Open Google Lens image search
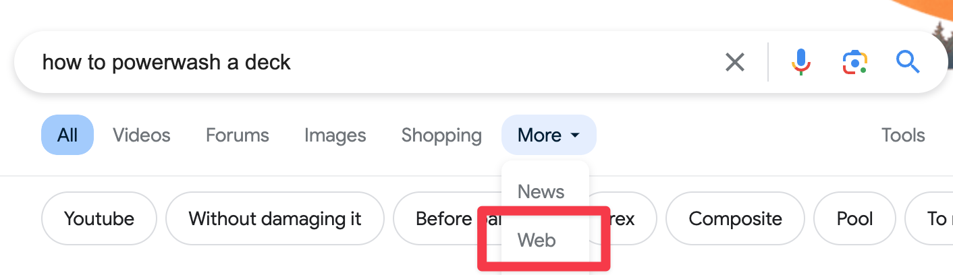This screenshot has width=953, height=275. pos(854,63)
